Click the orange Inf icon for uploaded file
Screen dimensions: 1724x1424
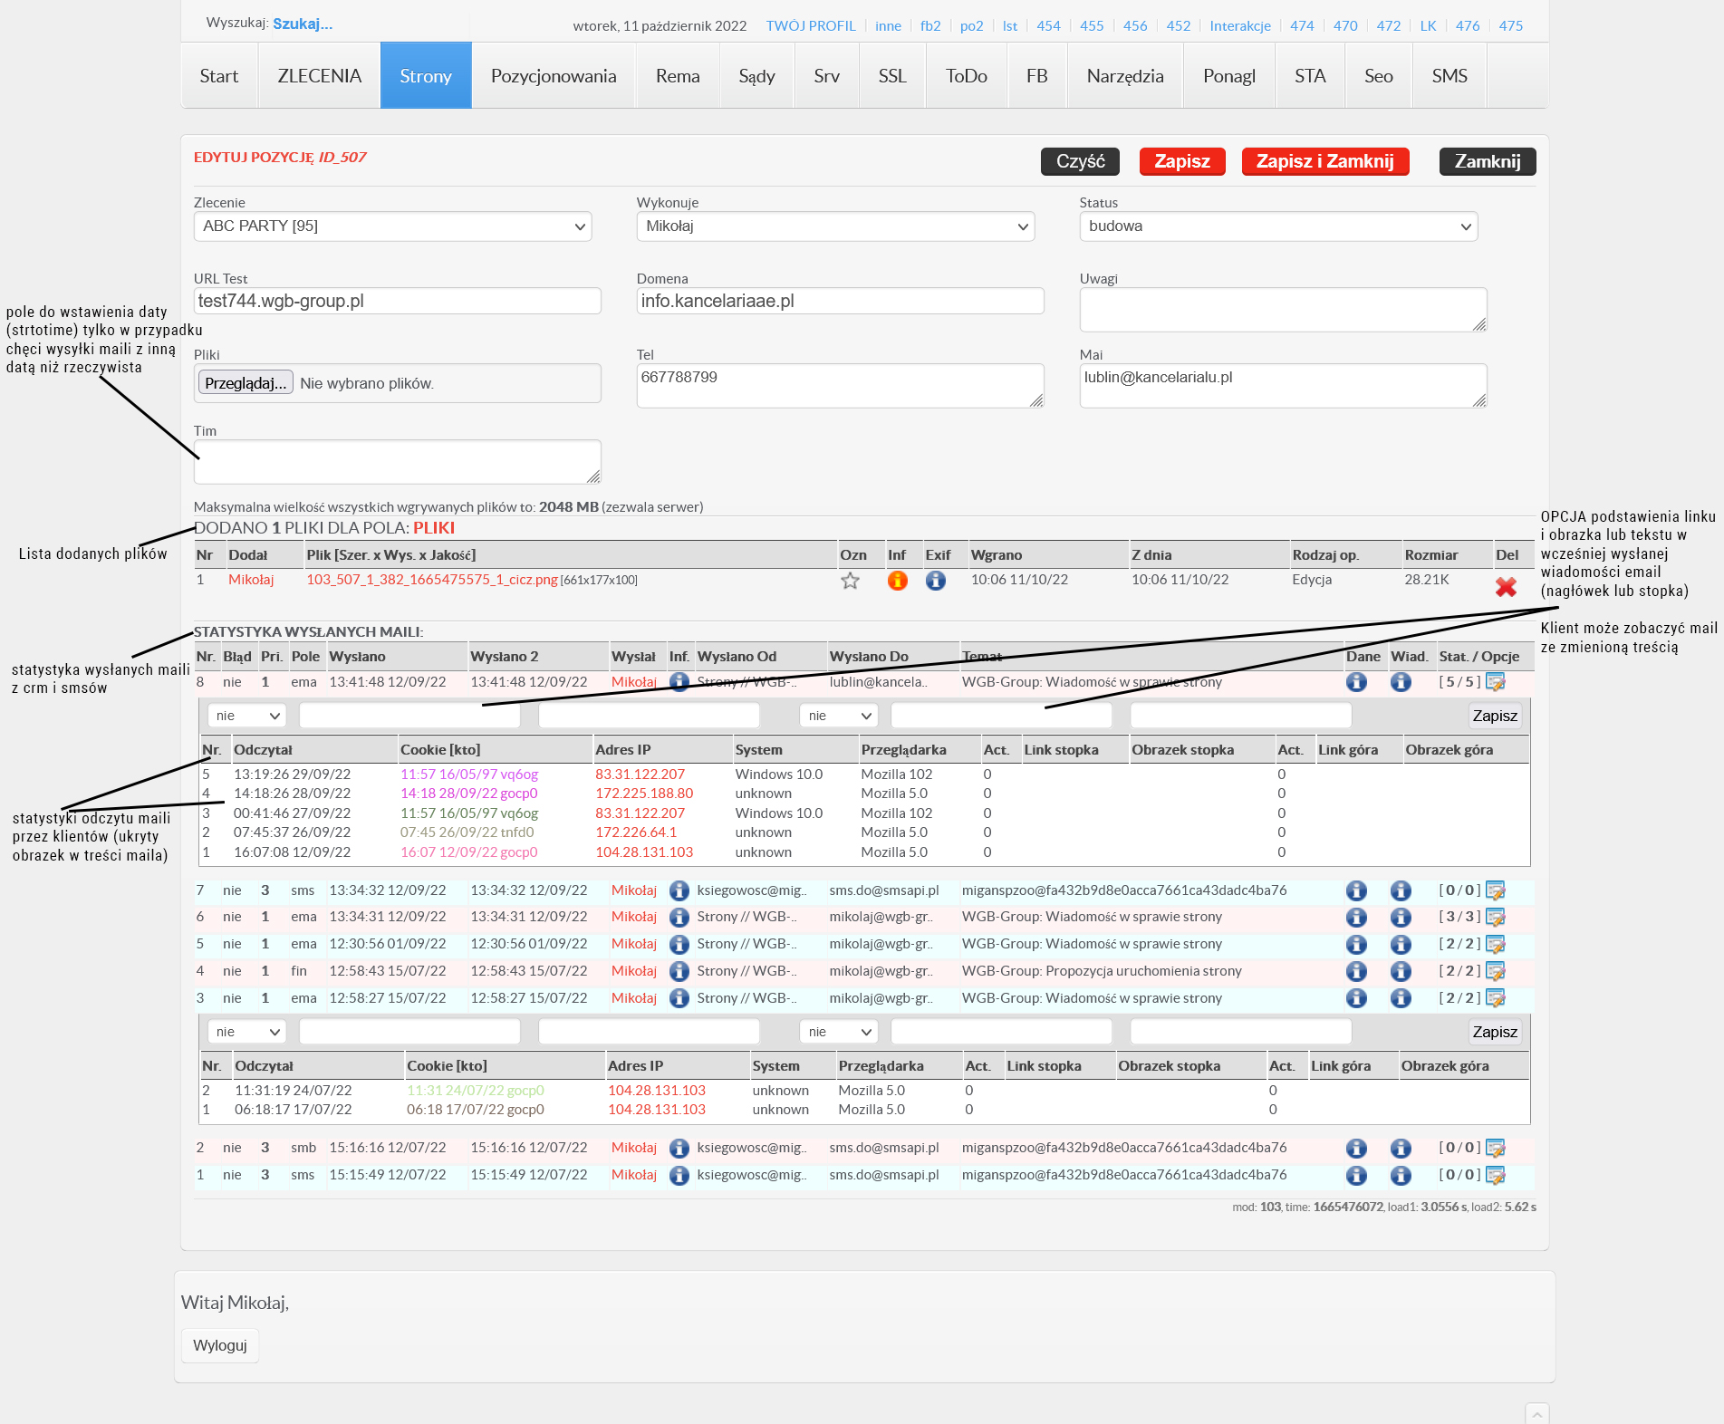pyautogui.click(x=897, y=581)
